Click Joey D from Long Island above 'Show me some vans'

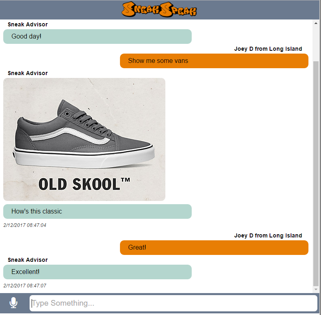click(268, 49)
